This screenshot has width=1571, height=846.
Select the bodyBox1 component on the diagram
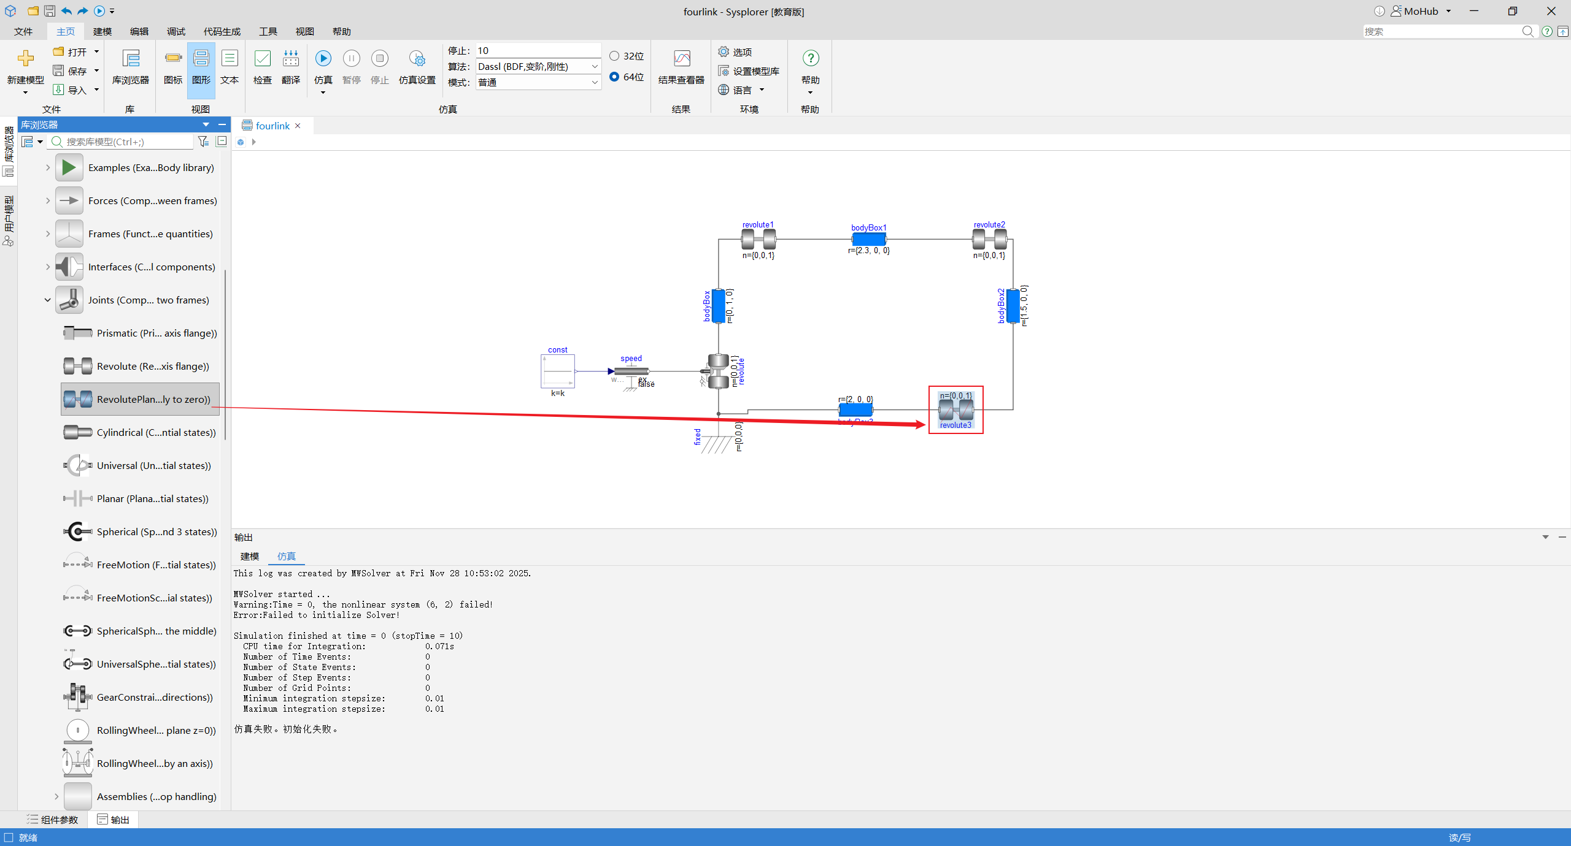(869, 239)
